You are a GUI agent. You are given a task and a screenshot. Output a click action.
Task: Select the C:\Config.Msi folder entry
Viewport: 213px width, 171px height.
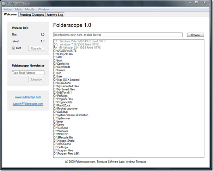point(61,64)
